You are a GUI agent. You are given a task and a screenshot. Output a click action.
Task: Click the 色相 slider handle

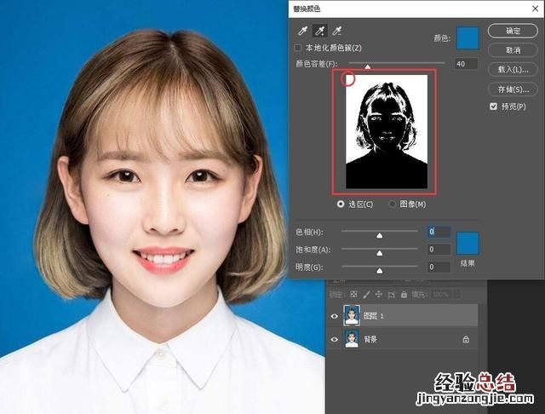pyautogui.click(x=380, y=235)
